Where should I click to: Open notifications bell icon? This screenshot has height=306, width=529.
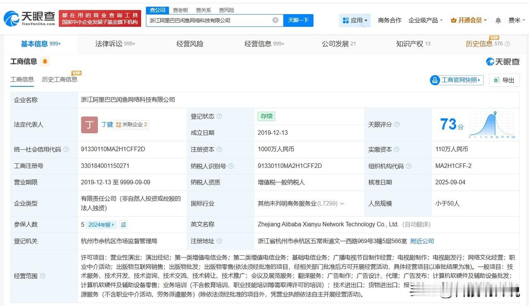pos(498,20)
